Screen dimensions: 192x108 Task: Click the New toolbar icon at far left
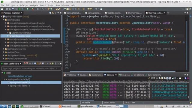tap(2, 9)
